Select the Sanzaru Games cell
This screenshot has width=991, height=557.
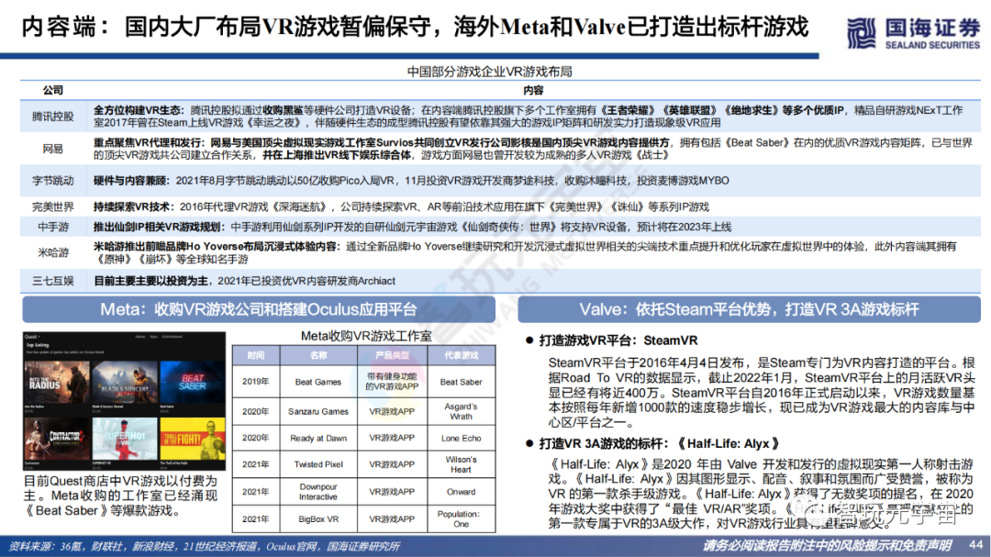point(318,411)
